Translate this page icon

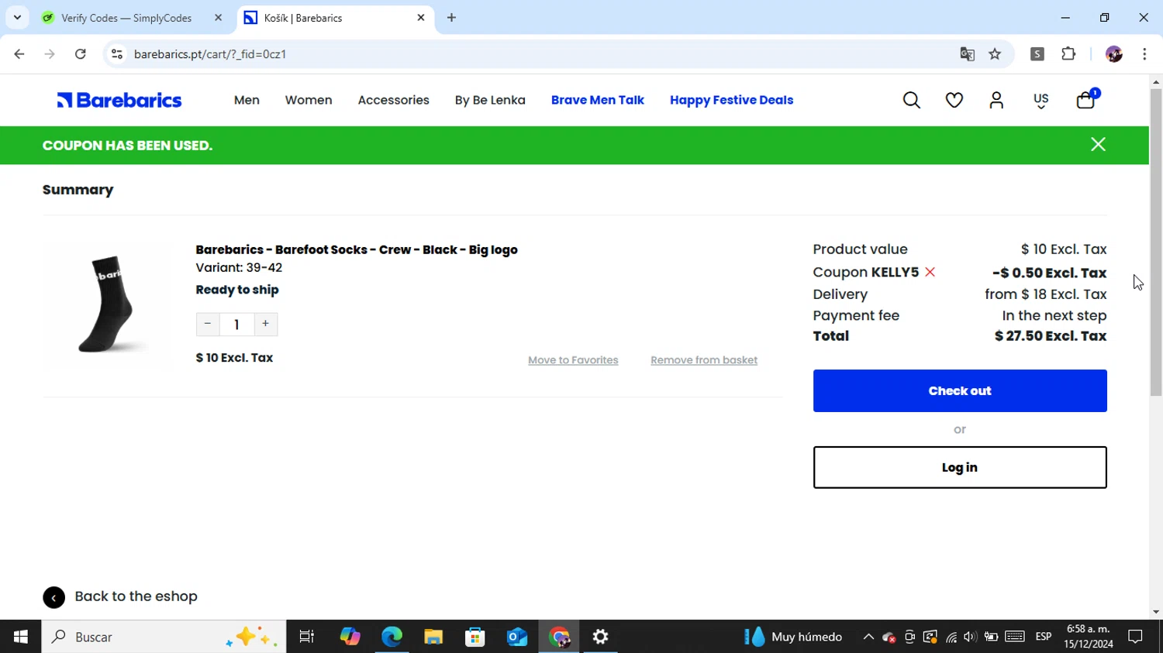click(x=967, y=54)
